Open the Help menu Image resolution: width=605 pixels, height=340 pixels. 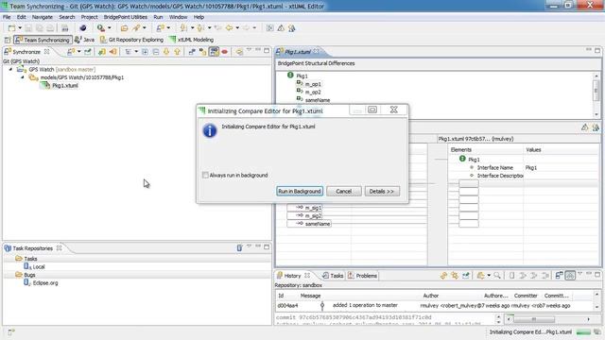[x=199, y=17]
